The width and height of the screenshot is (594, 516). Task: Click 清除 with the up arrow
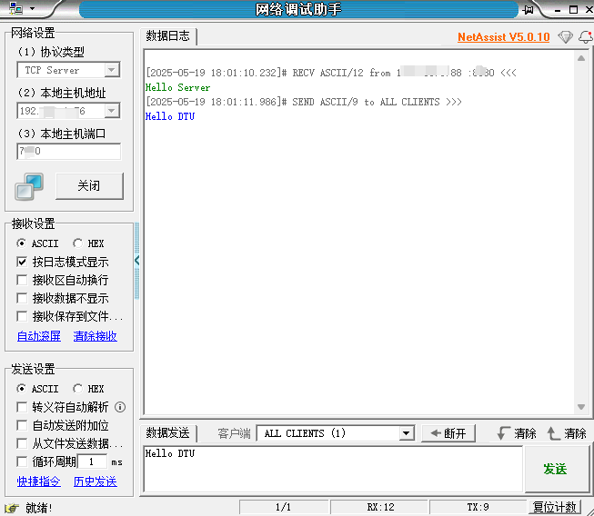click(x=567, y=433)
